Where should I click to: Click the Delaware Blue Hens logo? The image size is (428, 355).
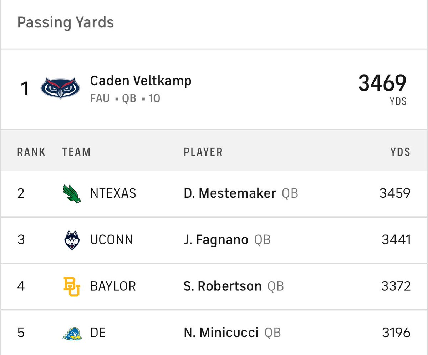[x=72, y=333]
